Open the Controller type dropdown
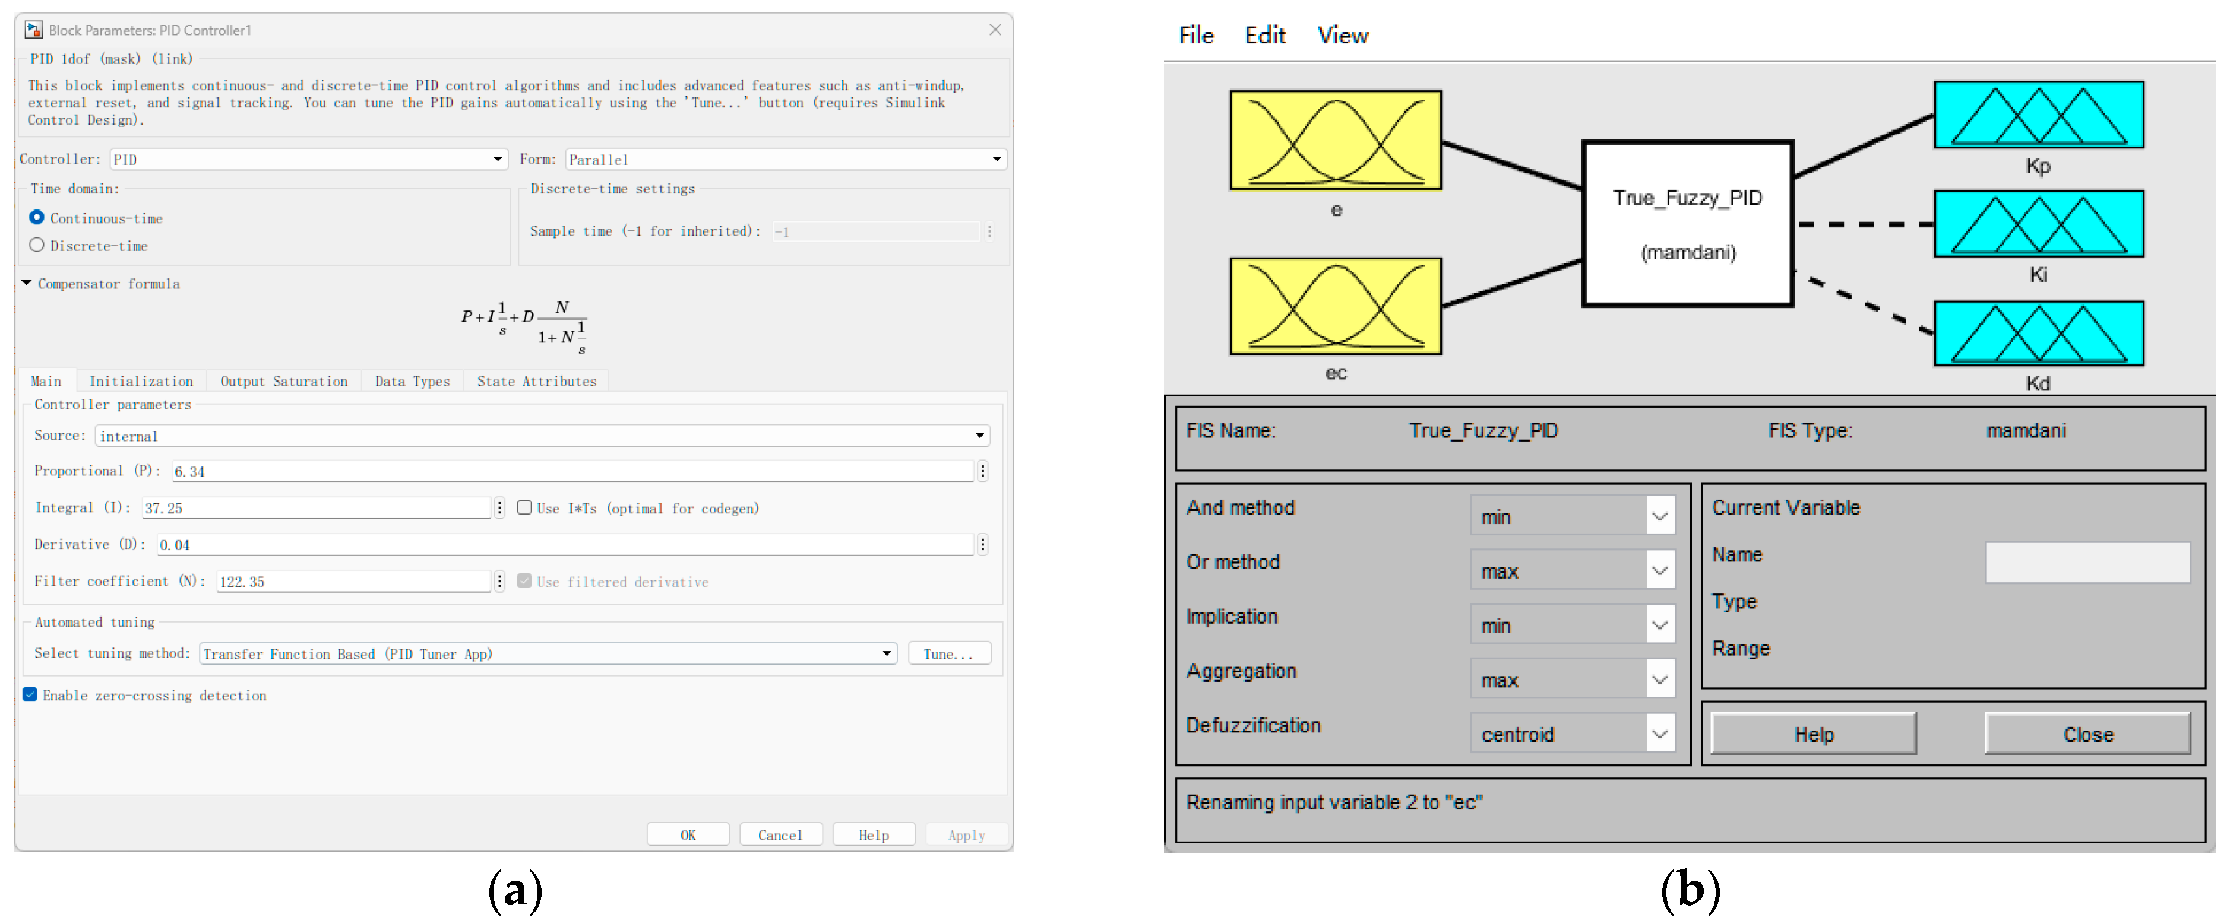 (308, 159)
